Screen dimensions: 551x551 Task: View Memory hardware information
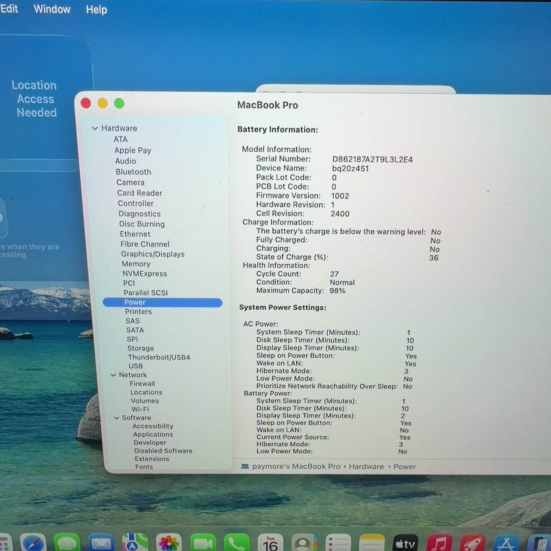coord(136,264)
